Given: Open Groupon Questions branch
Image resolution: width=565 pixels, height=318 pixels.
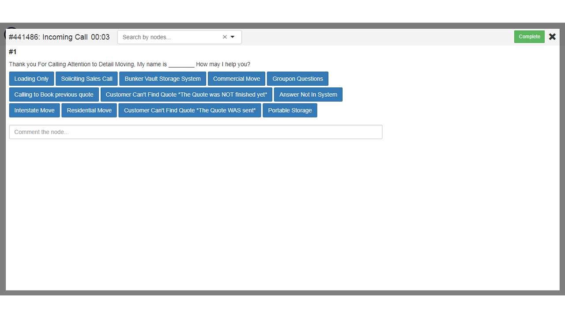Looking at the screenshot, I should click(x=298, y=79).
